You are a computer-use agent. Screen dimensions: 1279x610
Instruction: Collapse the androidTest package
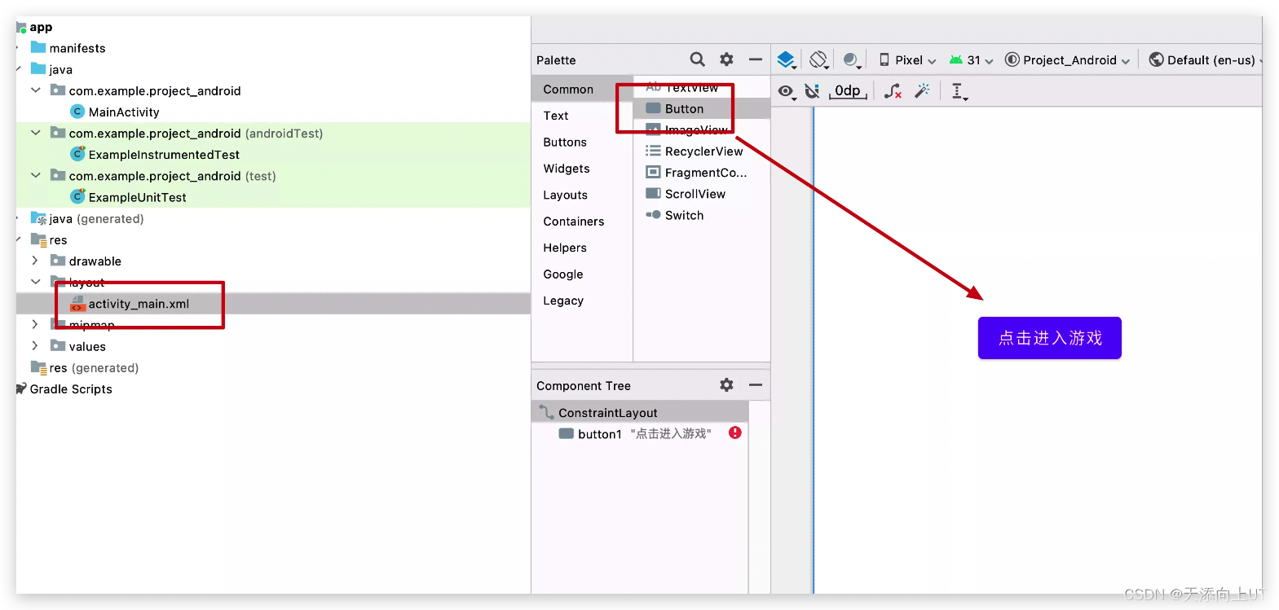coord(36,133)
